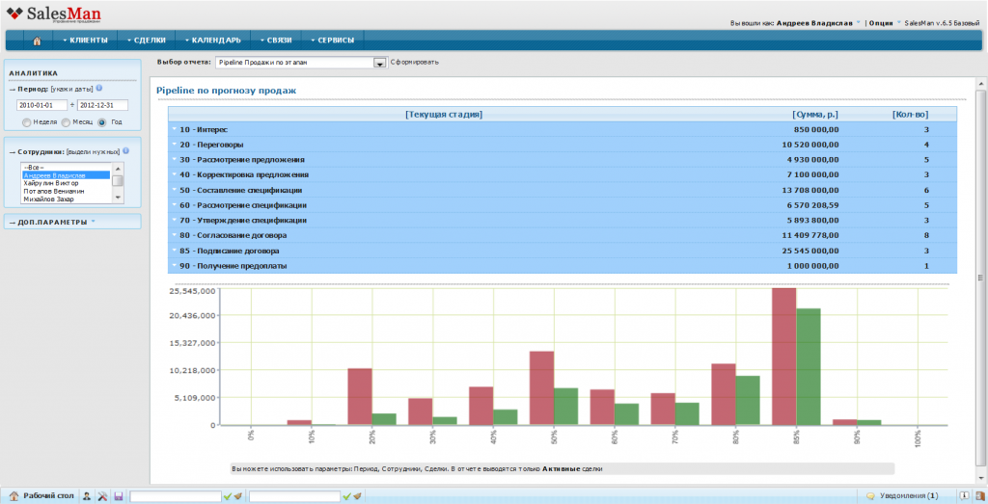988x504 pixels.
Task: Click the second bottom bar search field
Action: 295,496
